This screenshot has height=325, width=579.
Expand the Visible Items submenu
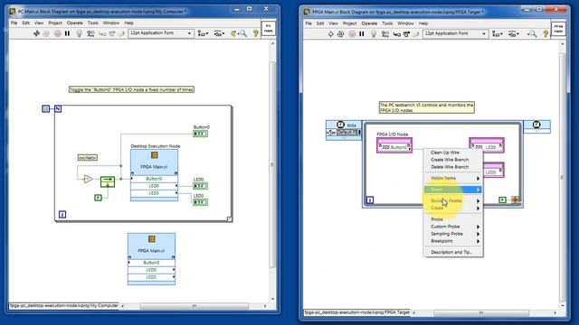coord(453,179)
